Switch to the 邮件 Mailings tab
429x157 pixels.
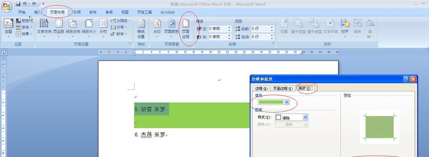click(x=93, y=12)
